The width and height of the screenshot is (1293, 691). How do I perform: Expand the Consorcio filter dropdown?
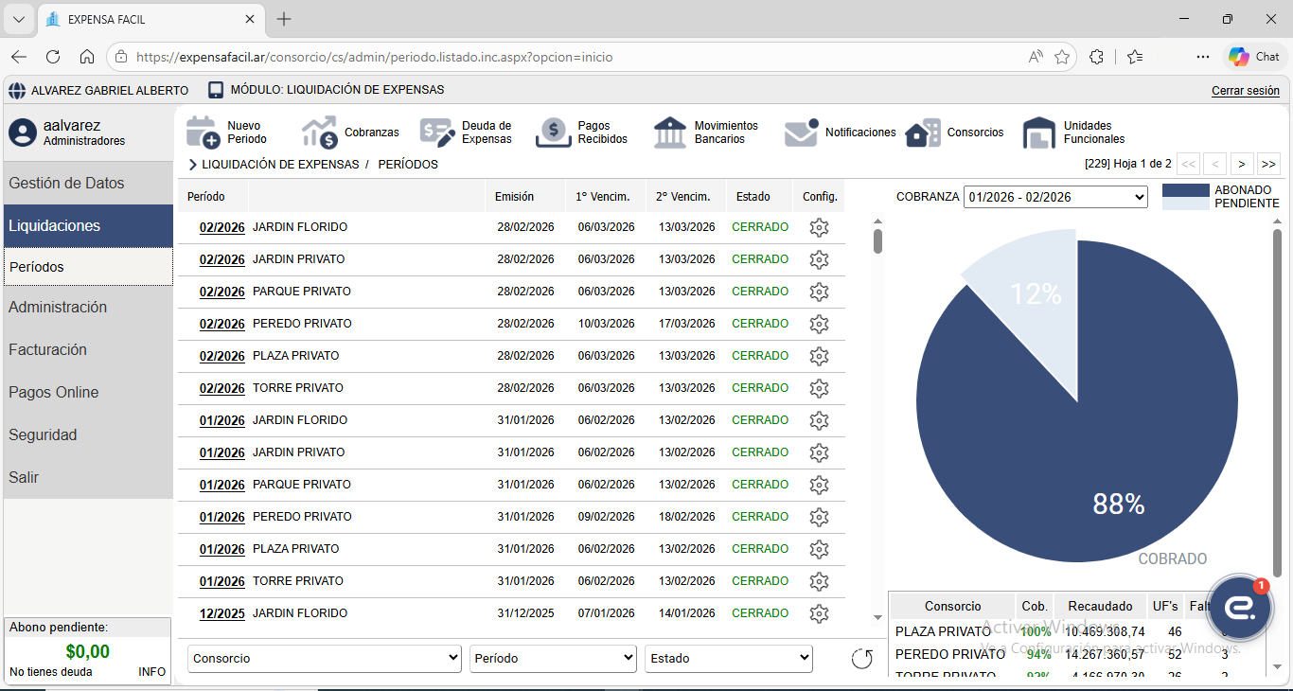(x=324, y=659)
